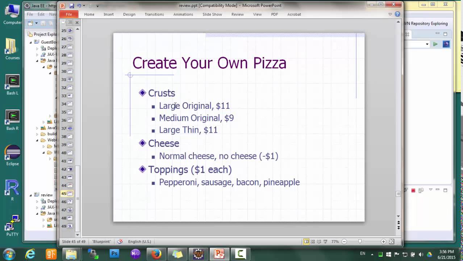Screen dimensions: 463x261
Task: Open the Undo history dropdown arrow
Action: click(x=84, y=5)
